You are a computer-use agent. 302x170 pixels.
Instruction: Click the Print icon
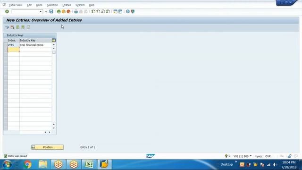point(76,11)
